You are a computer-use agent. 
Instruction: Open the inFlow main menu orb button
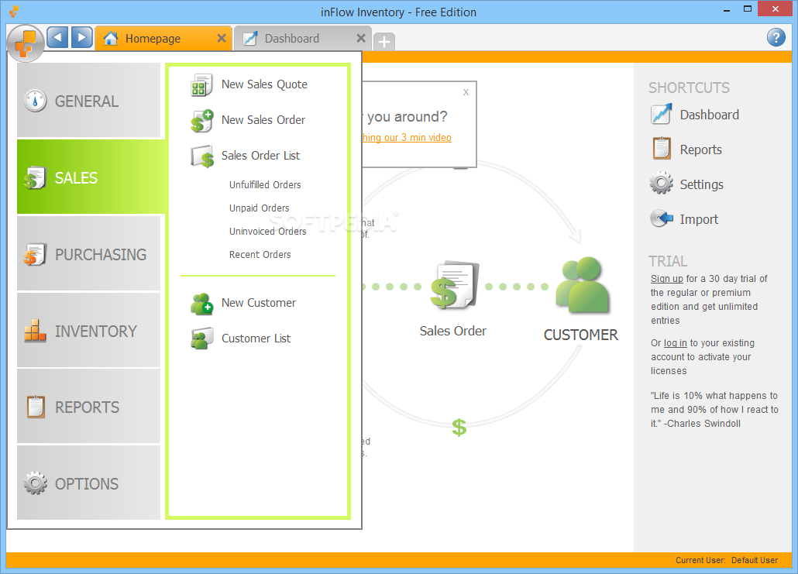coord(26,43)
